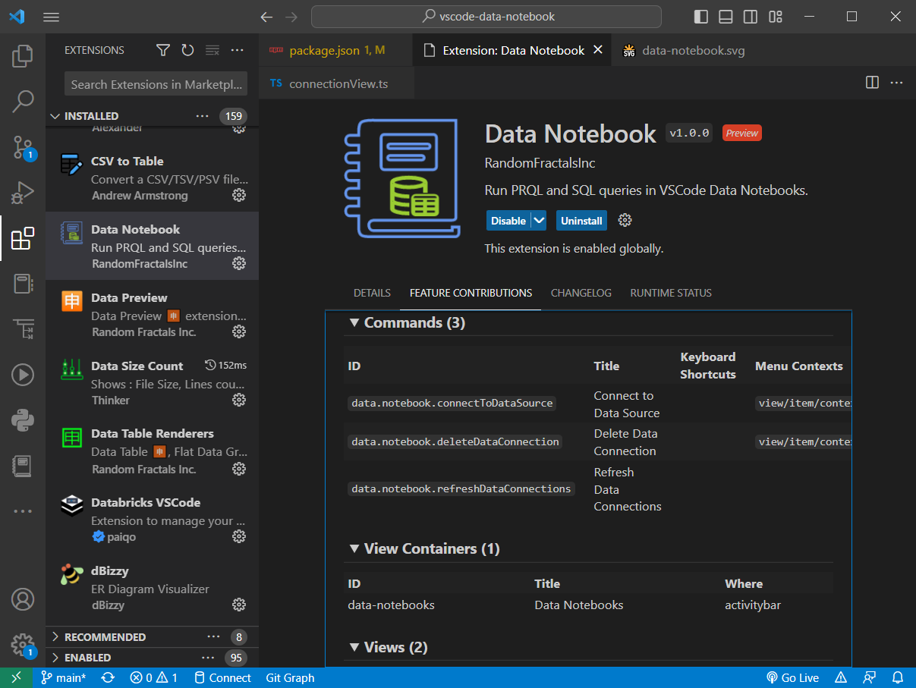Open the Disable button dropdown arrow
Image resolution: width=916 pixels, height=688 pixels.
tap(539, 221)
